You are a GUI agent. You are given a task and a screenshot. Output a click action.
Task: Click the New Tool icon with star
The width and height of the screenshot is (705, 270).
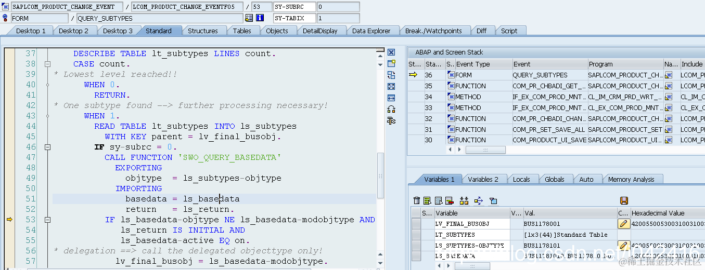391,63
